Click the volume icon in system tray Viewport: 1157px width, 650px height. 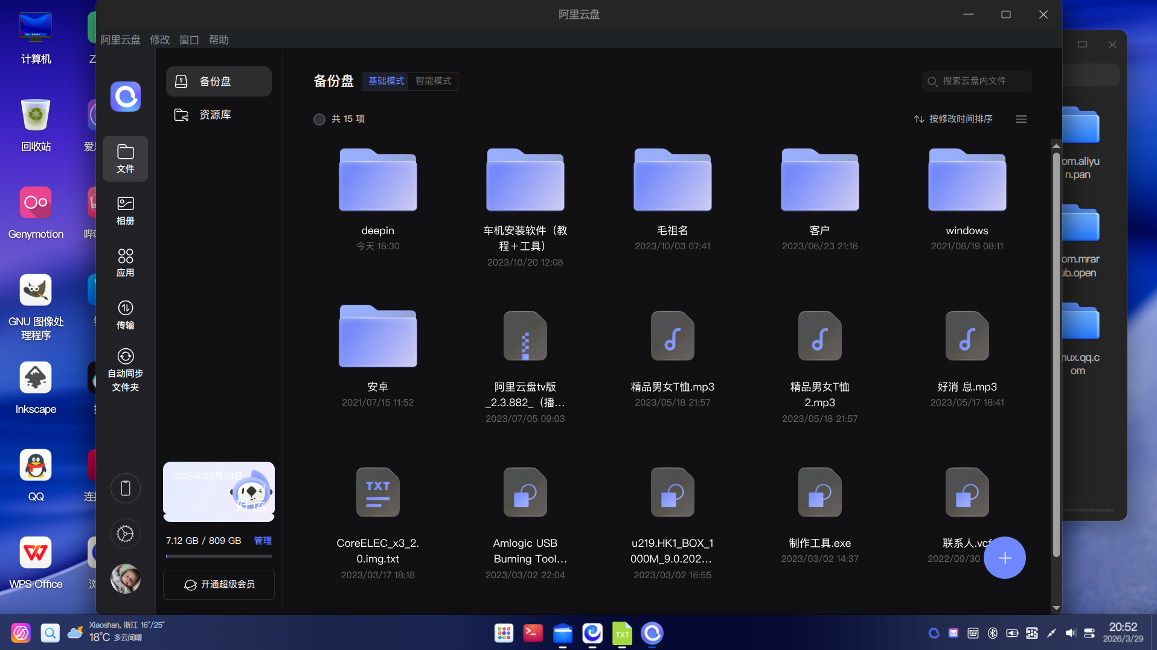(x=1070, y=633)
